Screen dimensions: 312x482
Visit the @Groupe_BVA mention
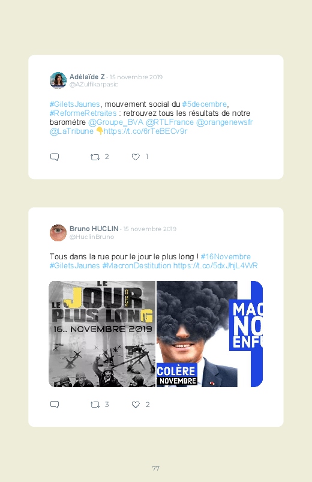(116, 122)
